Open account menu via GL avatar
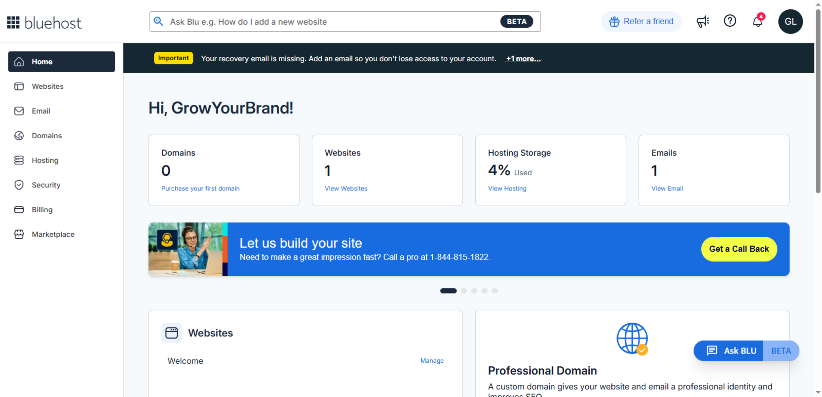This screenshot has height=397, width=822. (790, 21)
